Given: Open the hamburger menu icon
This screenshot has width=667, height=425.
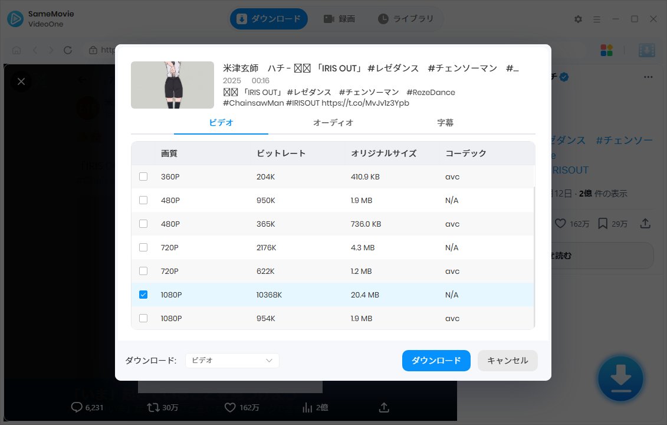Looking at the screenshot, I should [597, 19].
